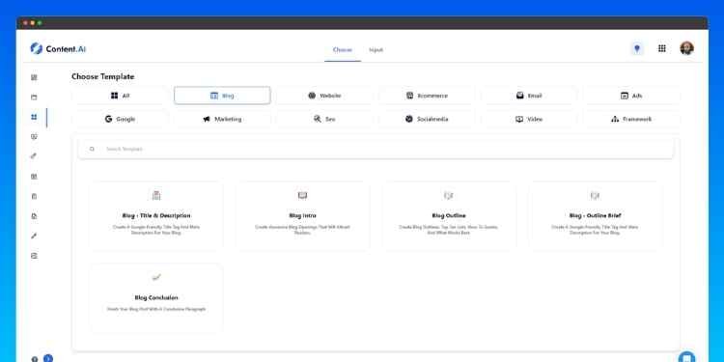The width and height of the screenshot is (724, 362).
Task: Open the Blog - Outline Brief template
Action: pyautogui.click(x=596, y=215)
